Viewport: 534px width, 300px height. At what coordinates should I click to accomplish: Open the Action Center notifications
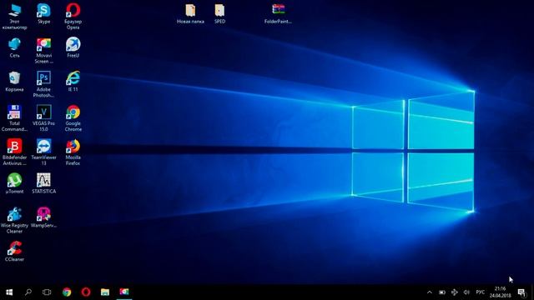pos(521,292)
